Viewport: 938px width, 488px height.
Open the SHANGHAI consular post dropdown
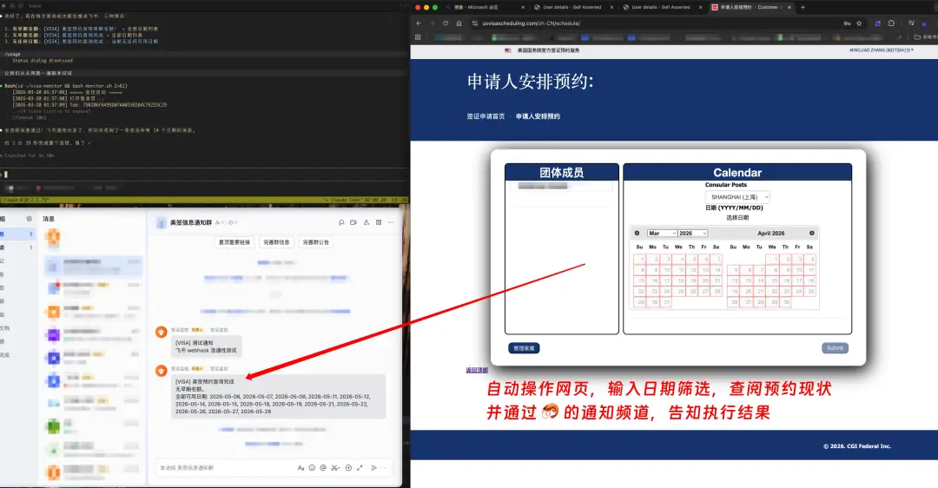click(737, 197)
